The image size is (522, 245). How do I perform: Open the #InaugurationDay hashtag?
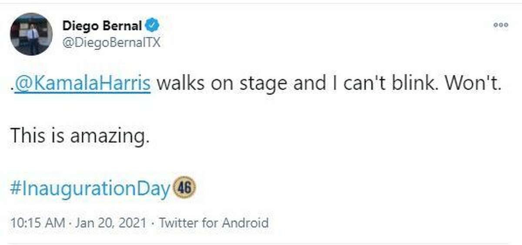(x=89, y=189)
